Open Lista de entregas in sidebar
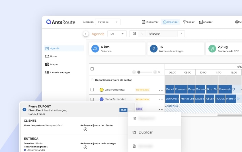The image size is (242, 152). tap(60, 72)
